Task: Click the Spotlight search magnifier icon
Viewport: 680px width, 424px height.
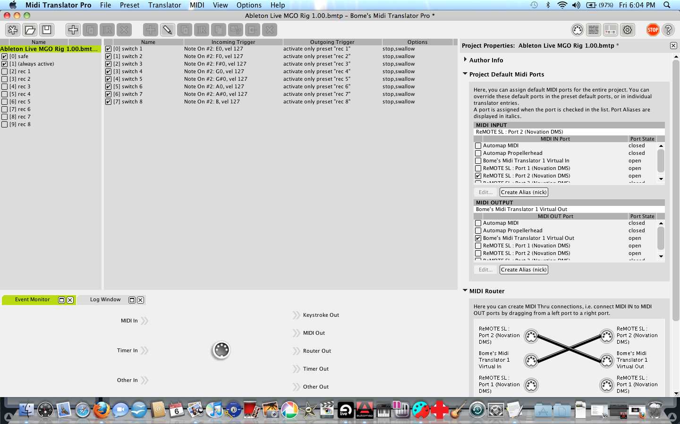Action: (x=667, y=5)
